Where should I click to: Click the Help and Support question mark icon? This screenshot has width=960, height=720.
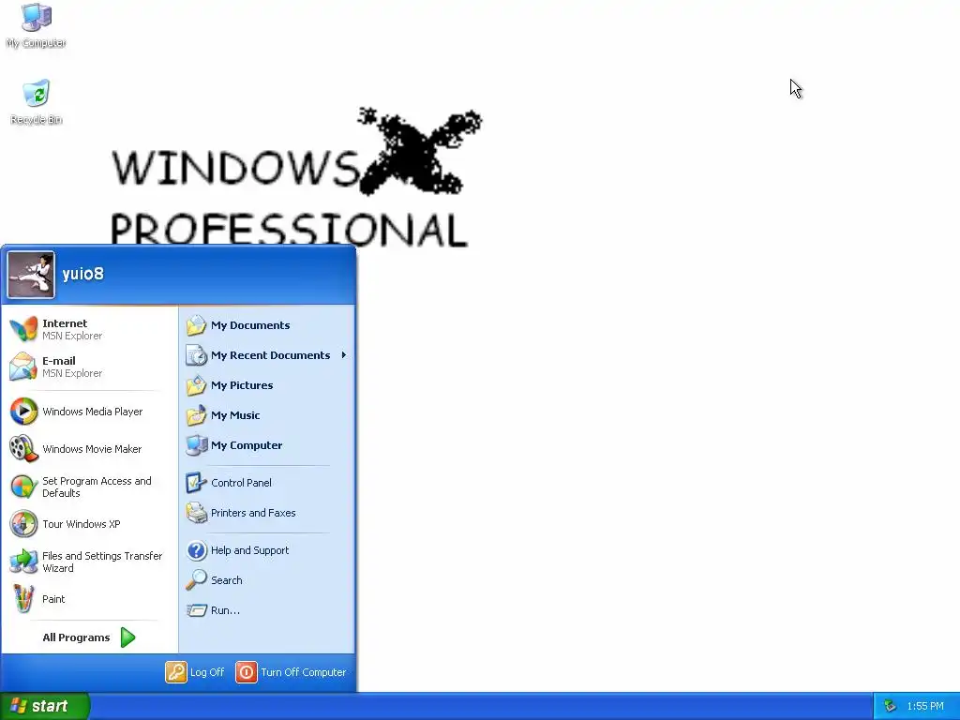tap(197, 550)
